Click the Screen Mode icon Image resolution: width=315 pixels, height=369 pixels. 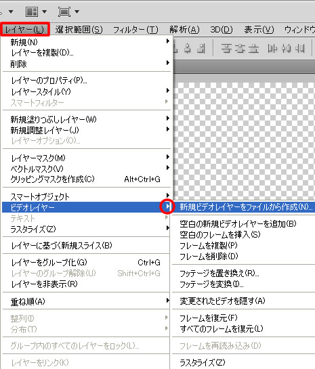64,12
